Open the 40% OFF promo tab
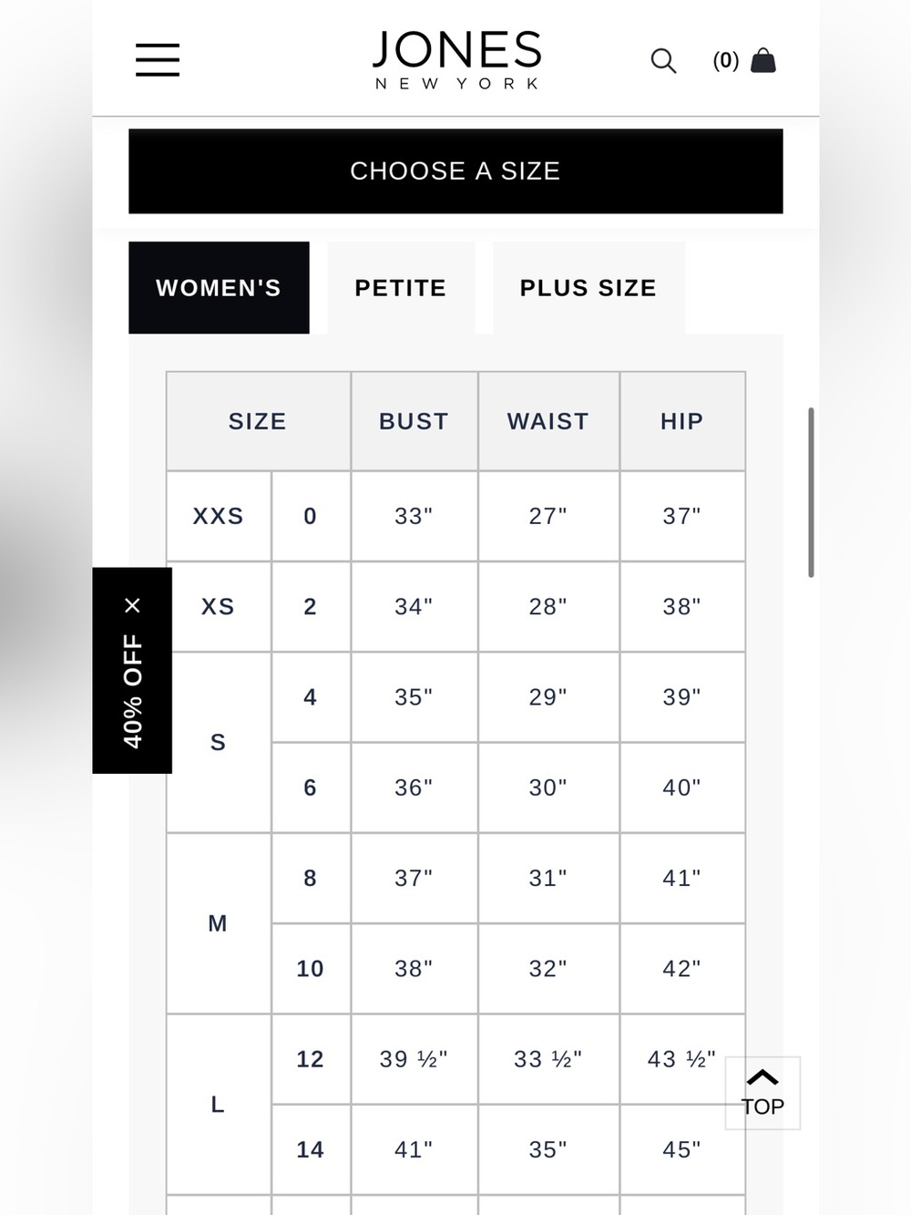911x1215 pixels. pos(132,691)
